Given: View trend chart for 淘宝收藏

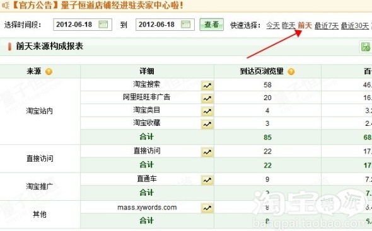Looking at the screenshot, I should [207, 124].
